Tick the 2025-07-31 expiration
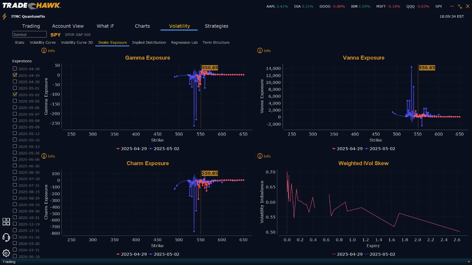This screenshot has height=265, width=472. [15, 185]
